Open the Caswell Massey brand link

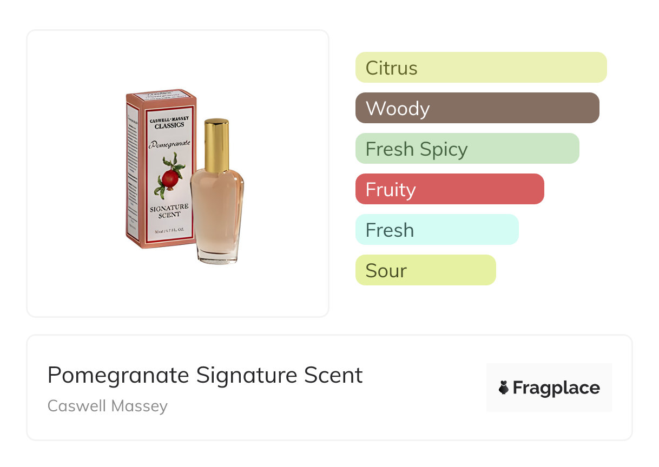(108, 406)
